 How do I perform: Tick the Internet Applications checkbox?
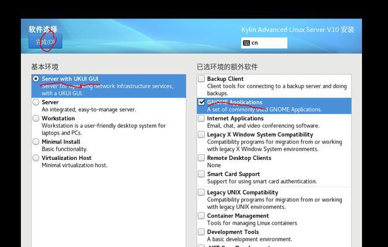[201, 119]
